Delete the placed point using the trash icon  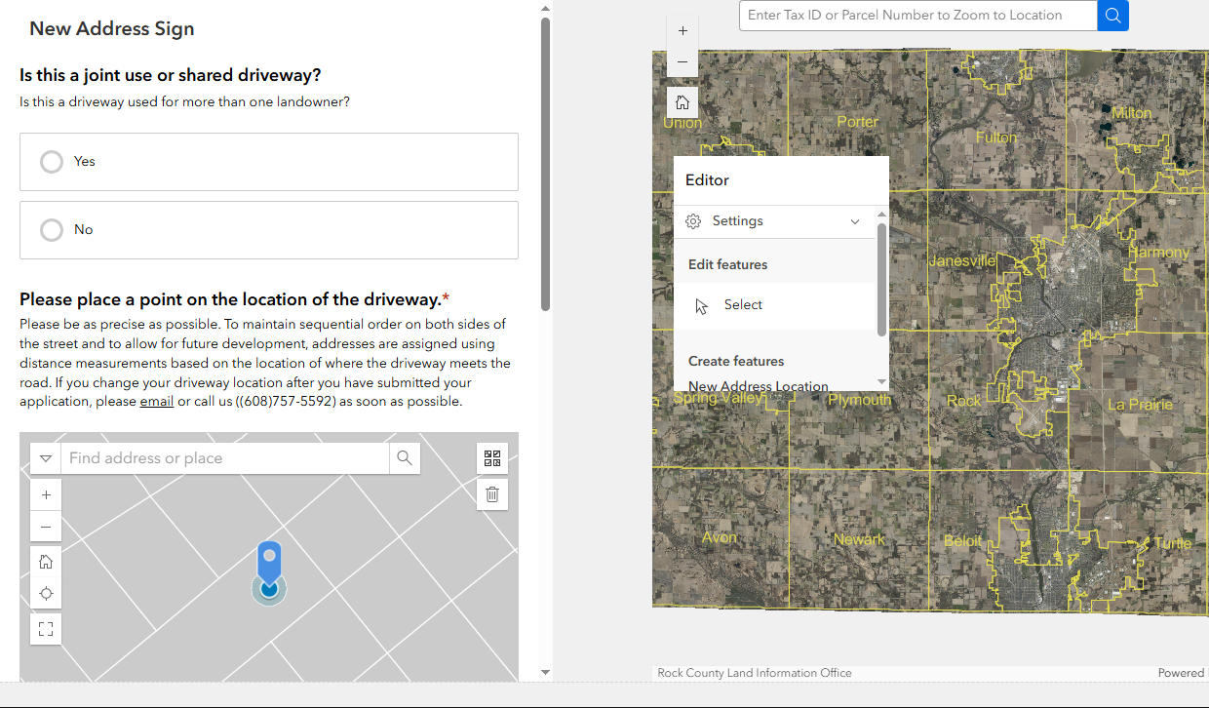pyautogui.click(x=491, y=493)
